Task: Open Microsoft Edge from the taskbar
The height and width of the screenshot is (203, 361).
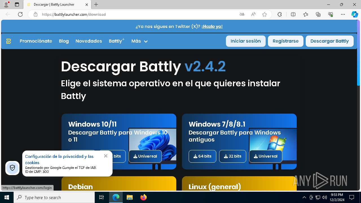Action: pyautogui.click(x=116, y=197)
